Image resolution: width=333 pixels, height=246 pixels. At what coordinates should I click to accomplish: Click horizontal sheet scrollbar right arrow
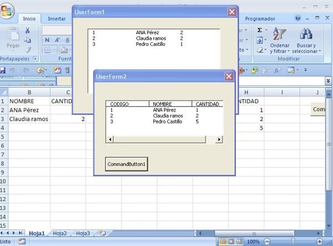click(x=318, y=233)
